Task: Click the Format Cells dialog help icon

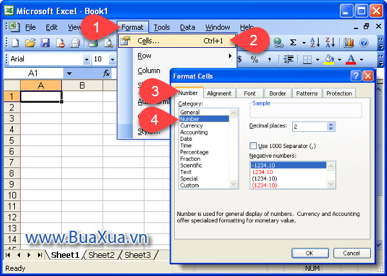Action: (355, 76)
